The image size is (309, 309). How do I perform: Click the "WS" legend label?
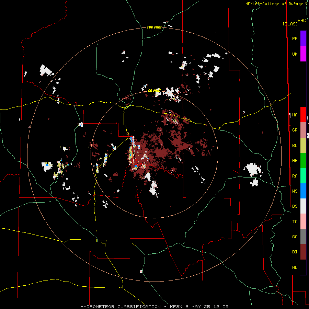(295, 191)
